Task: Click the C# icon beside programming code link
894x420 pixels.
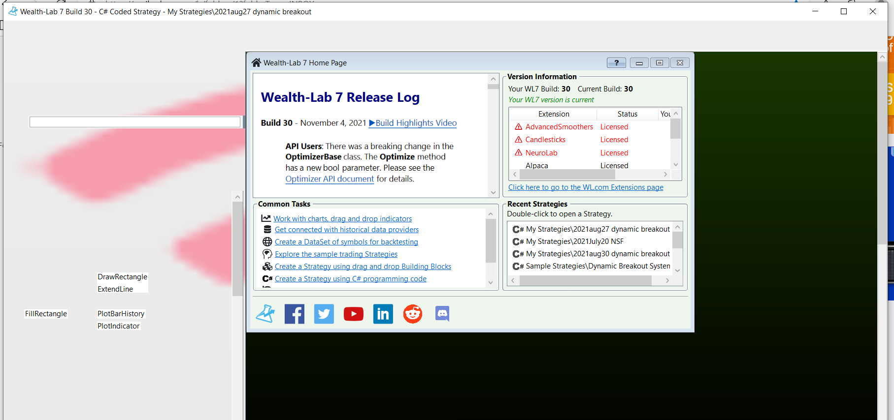Action: point(267,278)
